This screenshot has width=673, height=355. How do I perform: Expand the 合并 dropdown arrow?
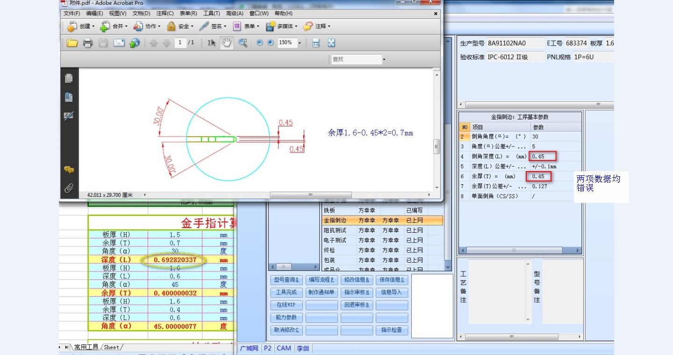pos(126,27)
